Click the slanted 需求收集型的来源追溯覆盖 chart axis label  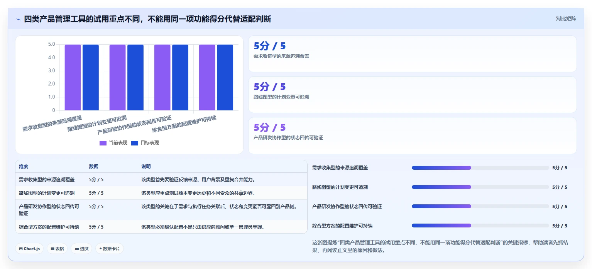click(52, 123)
